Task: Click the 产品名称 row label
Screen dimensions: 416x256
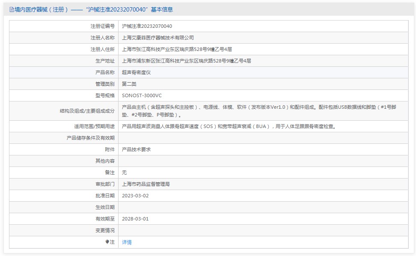Action: [105, 72]
